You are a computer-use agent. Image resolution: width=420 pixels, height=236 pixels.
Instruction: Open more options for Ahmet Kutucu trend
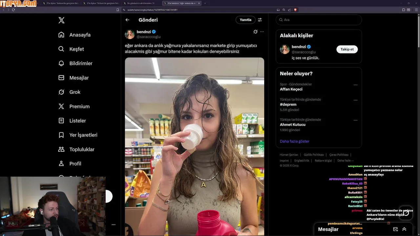click(355, 120)
